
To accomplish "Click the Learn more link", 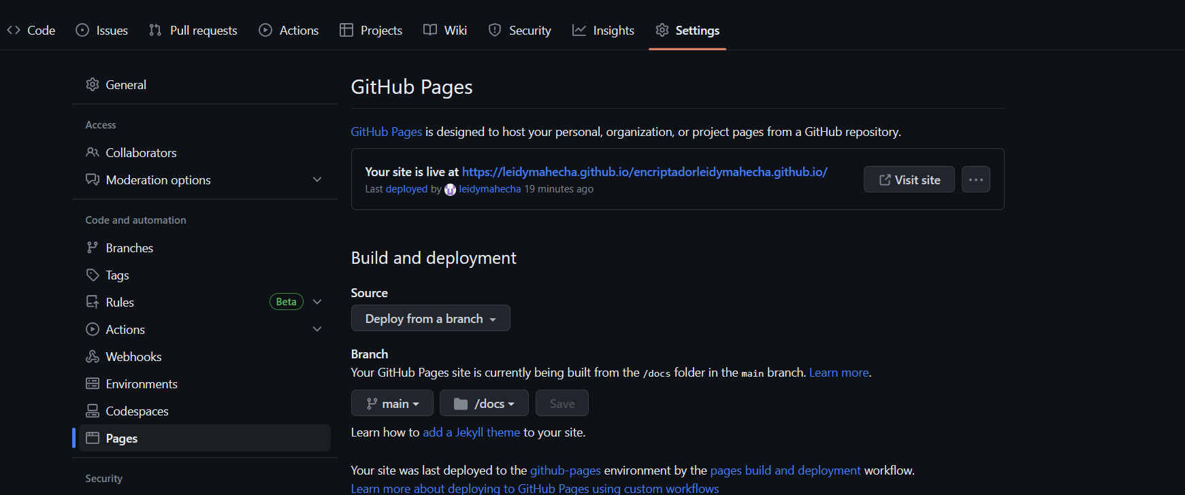I will point(839,373).
